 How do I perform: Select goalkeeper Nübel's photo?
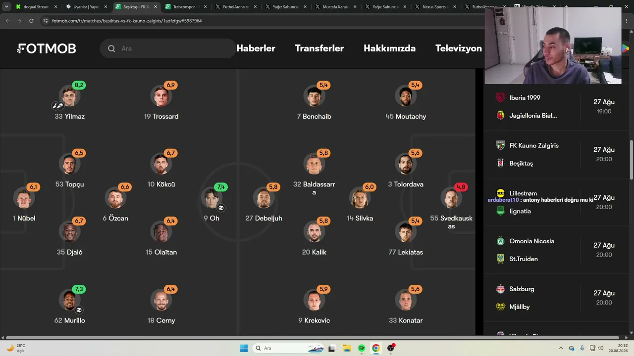pyautogui.click(x=24, y=198)
